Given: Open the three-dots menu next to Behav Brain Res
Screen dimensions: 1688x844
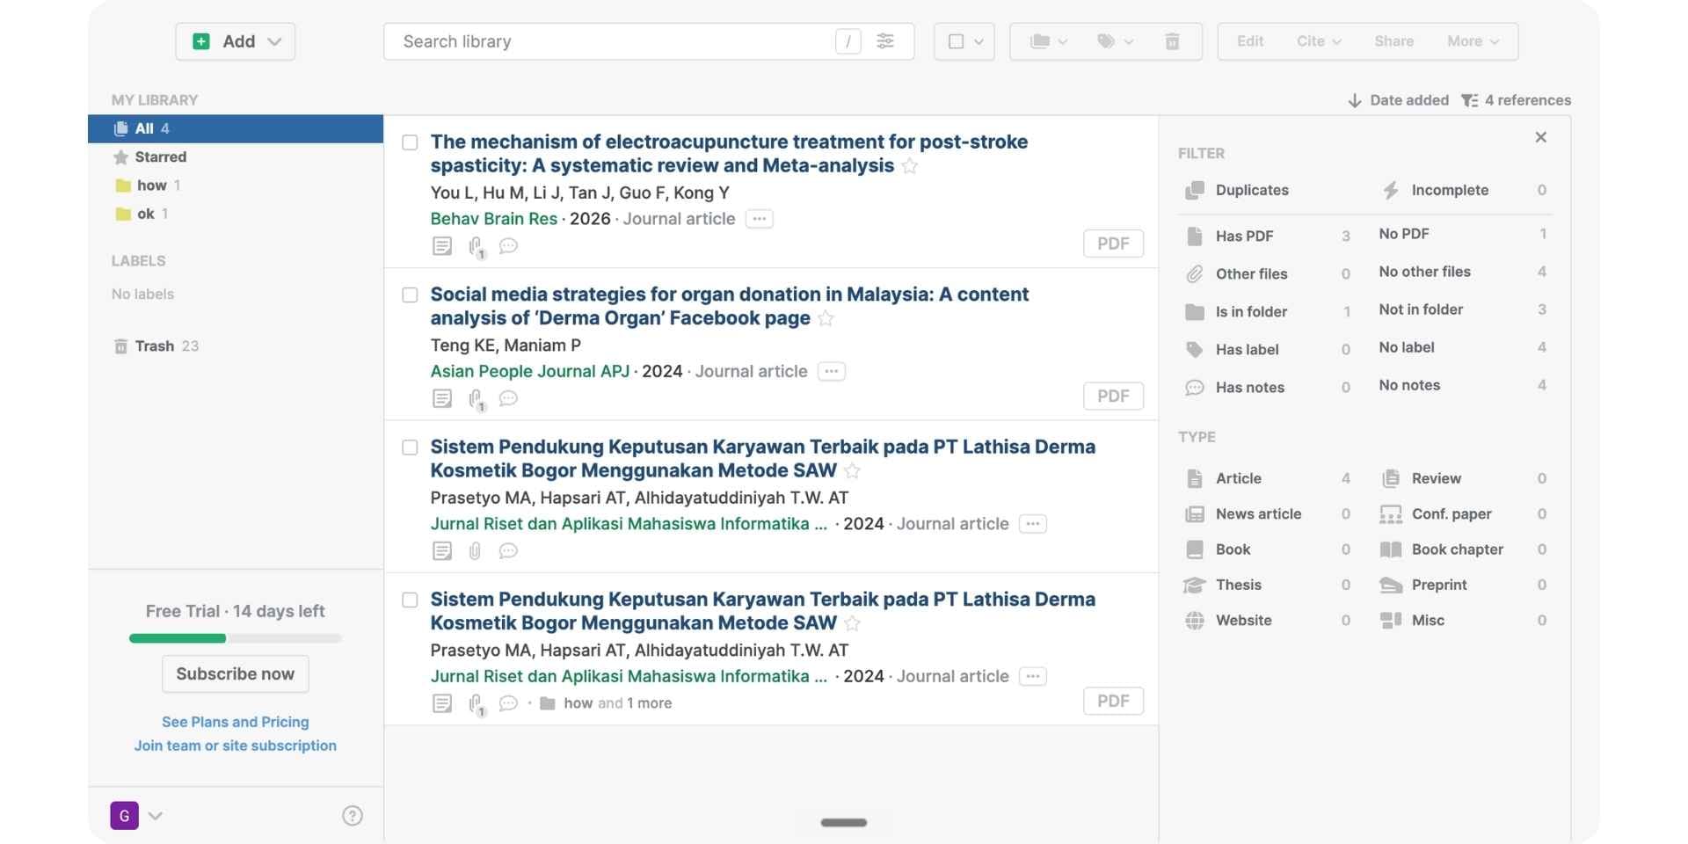Looking at the screenshot, I should [x=760, y=219].
